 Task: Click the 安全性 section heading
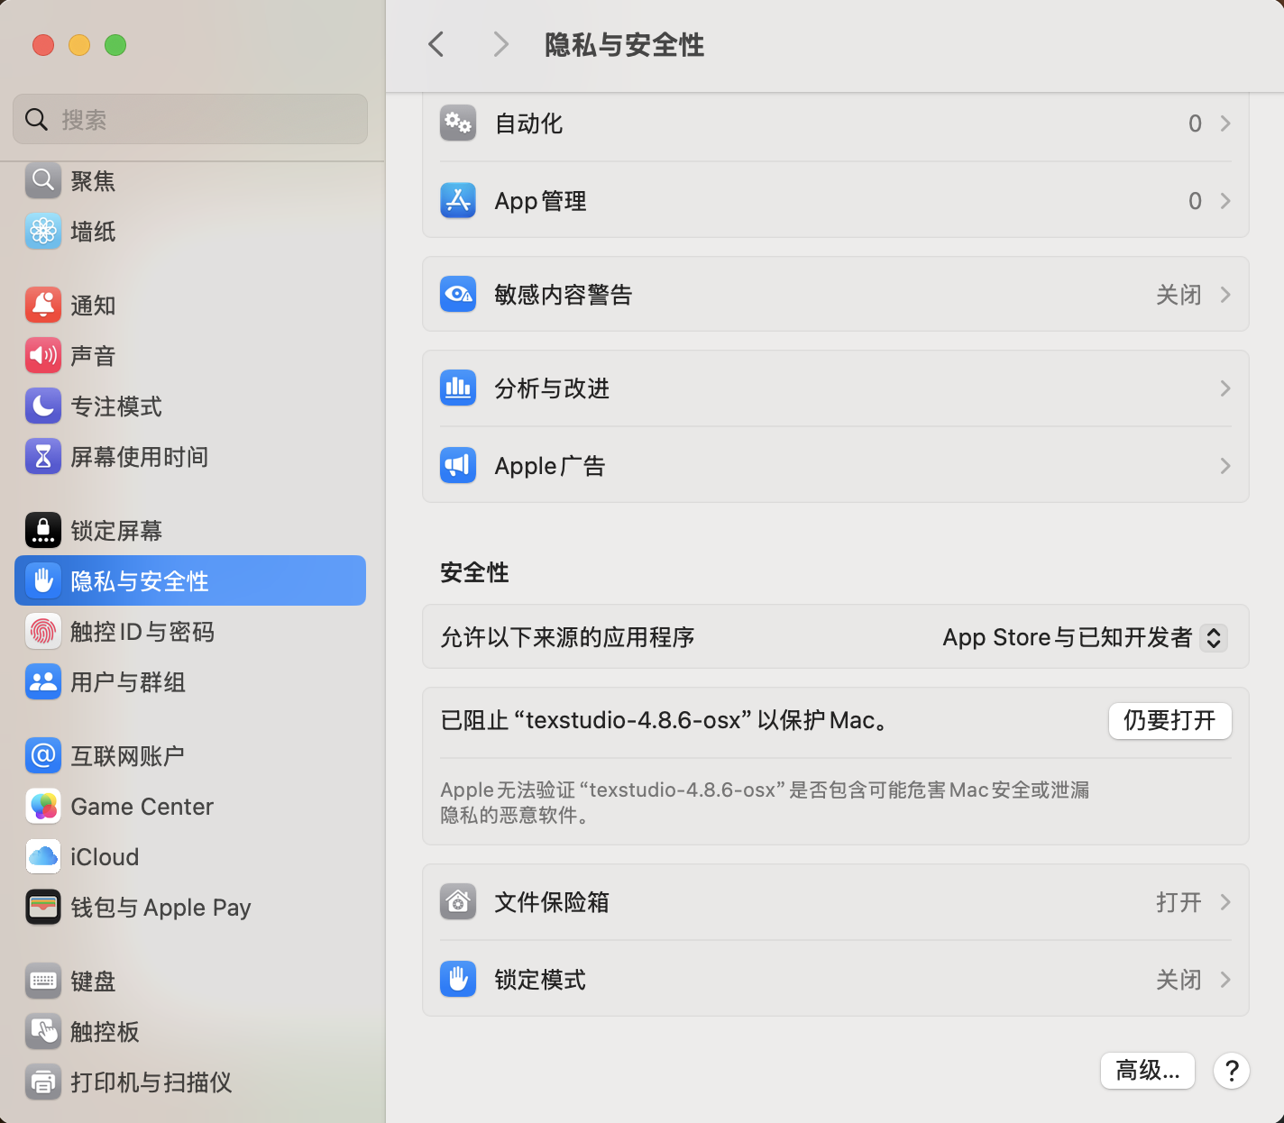coord(474,572)
